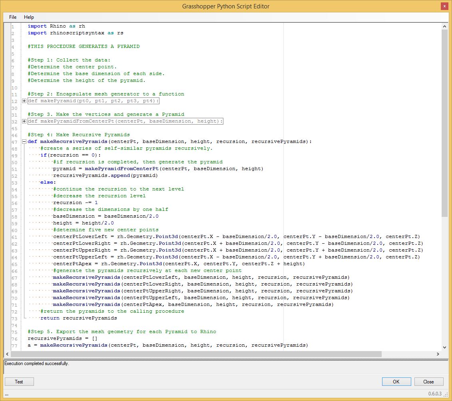452x401 pixels.
Task: Click the horizontal scrollbar left arrow
Action: [7, 354]
